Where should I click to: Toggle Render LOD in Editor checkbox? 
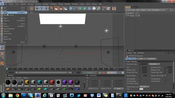tap(165, 76)
